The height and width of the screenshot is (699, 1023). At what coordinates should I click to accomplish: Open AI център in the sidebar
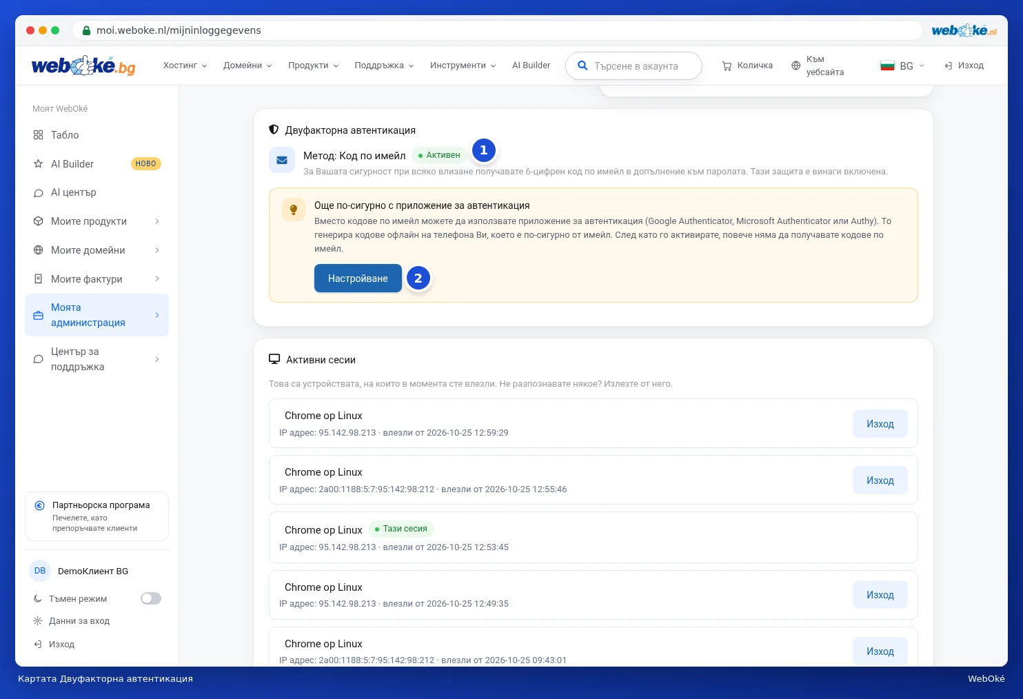click(x=97, y=193)
